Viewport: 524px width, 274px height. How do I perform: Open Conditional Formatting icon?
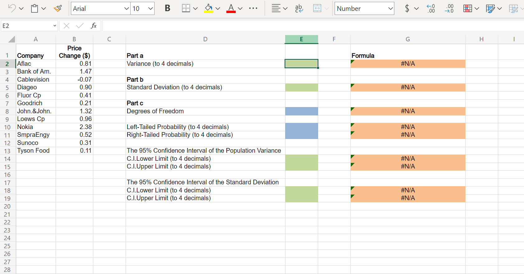point(467,8)
